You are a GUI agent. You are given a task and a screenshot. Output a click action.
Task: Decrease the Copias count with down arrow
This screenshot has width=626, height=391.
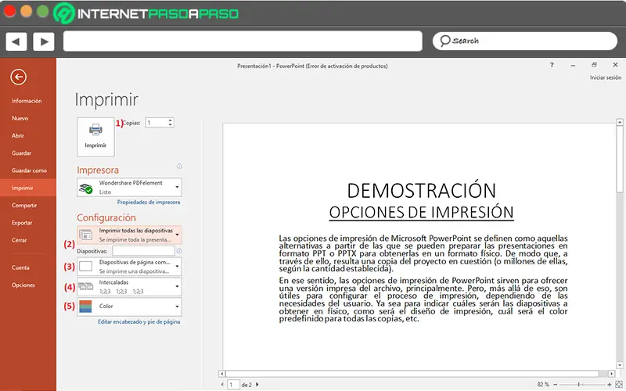[x=171, y=125]
